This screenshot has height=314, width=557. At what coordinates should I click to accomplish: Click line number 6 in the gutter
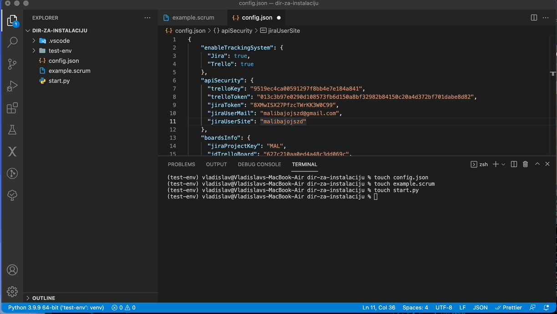tap(174, 81)
